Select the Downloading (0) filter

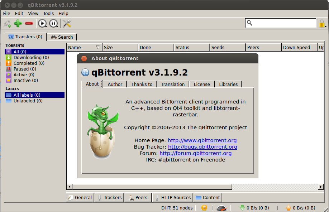(x=35, y=57)
